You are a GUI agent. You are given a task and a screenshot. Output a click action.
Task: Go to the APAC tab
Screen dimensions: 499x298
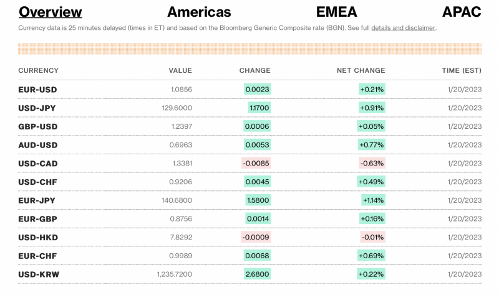coord(462,12)
